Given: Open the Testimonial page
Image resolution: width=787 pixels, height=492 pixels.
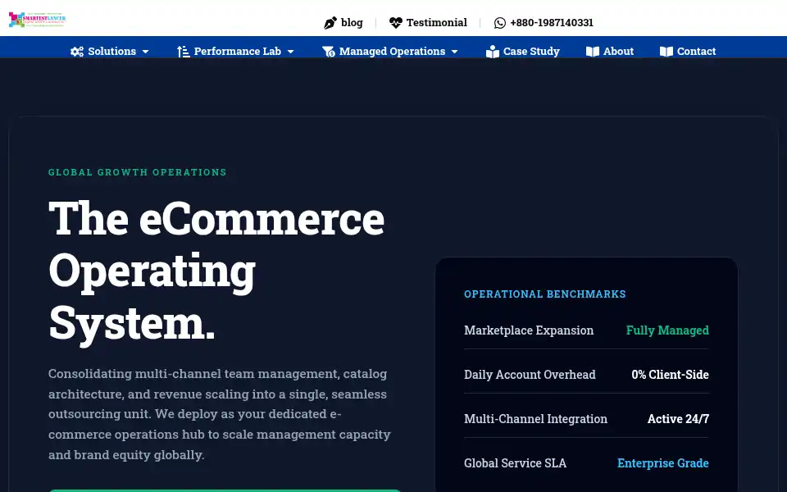Looking at the screenshot, I should coord(437,23).
